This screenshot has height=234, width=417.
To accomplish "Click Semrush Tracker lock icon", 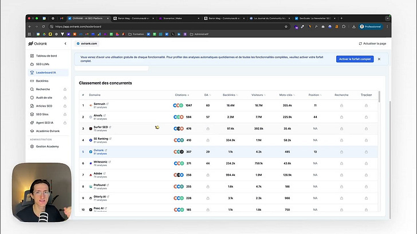I will 366,106.
